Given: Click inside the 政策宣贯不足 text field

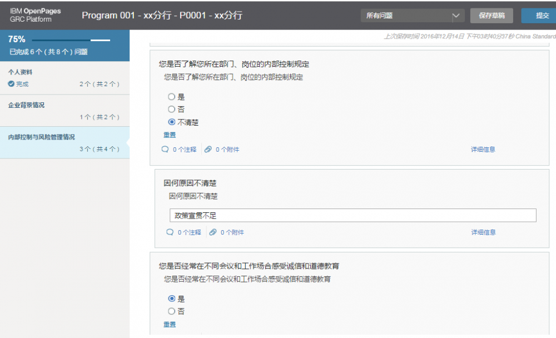Looking at the screenshot, I should pyautogui.click(x=353, y=215).
